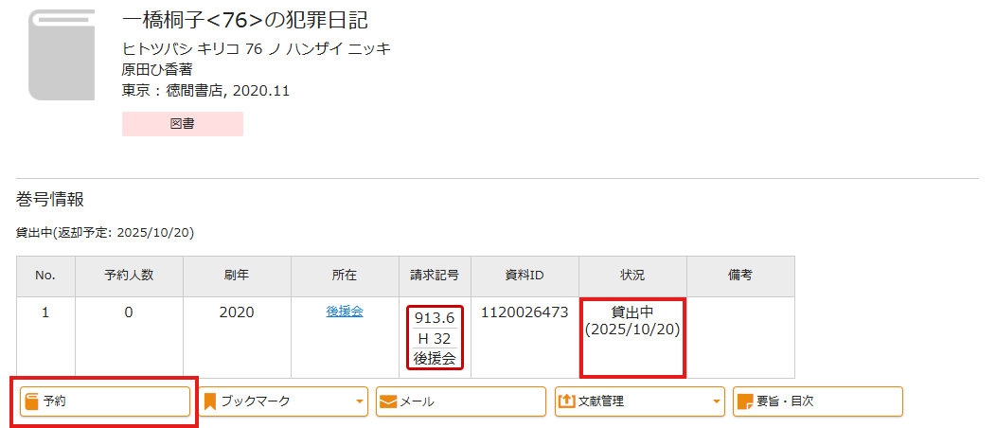
Task: Click the pink 図書 material type badge
Action: pyautogui.click(x=183, y=124)
